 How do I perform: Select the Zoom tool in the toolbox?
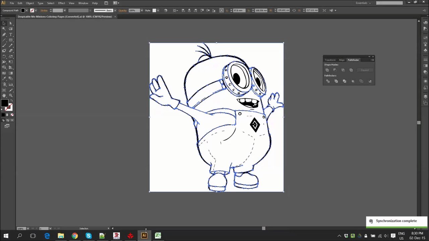(x=11, y=95)
